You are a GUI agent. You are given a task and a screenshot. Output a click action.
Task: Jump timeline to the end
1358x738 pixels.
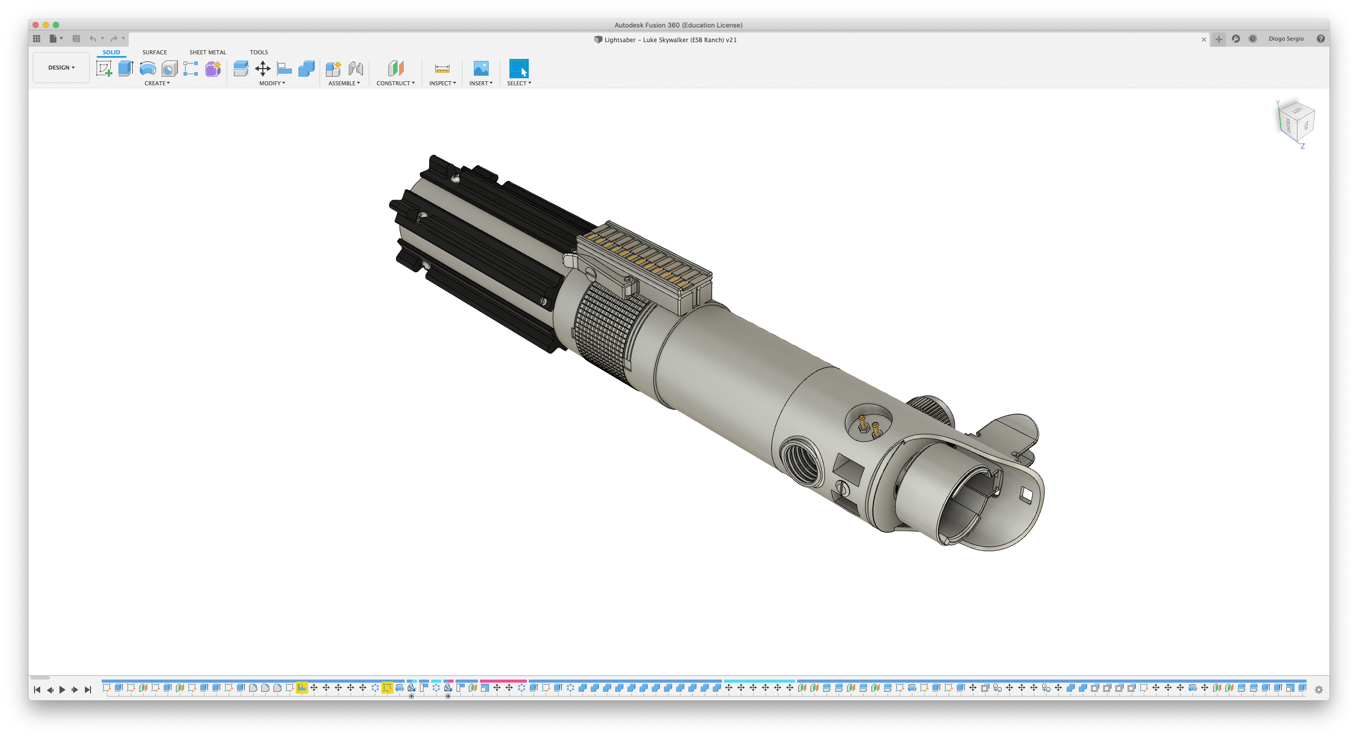[x=88, y=690]
